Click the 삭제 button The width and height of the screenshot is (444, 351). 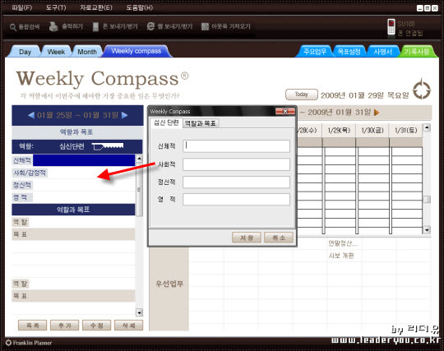[128, 326]
